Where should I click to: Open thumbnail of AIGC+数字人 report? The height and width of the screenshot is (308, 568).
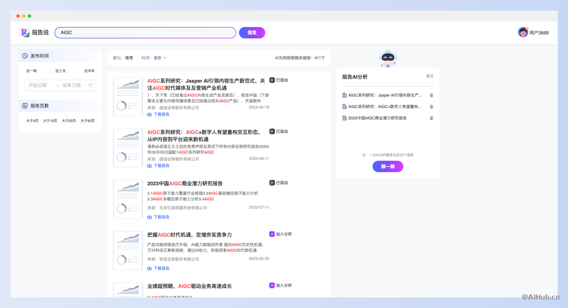(128, 148)
